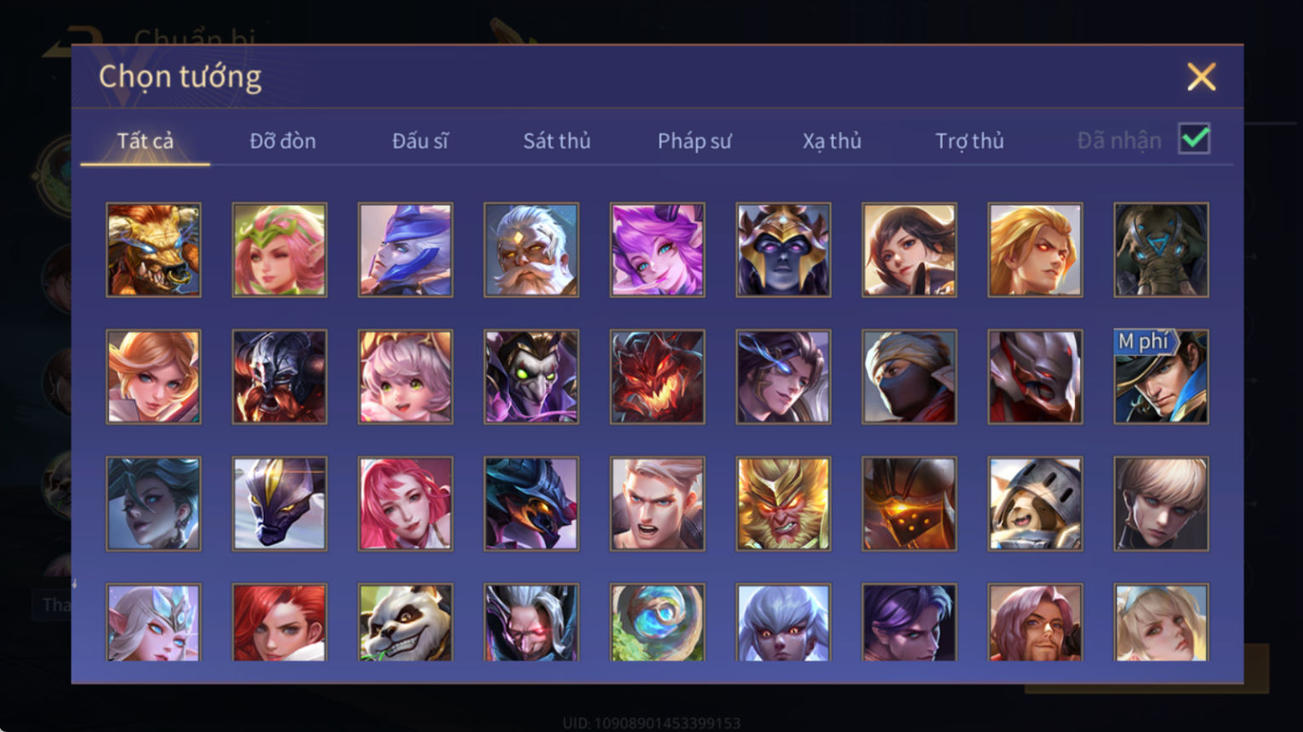Switch to the Đỡ đòn tab

283,140
